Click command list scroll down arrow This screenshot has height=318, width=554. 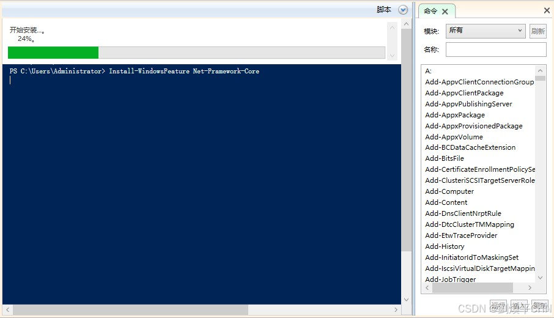click(x=540, y=278)
